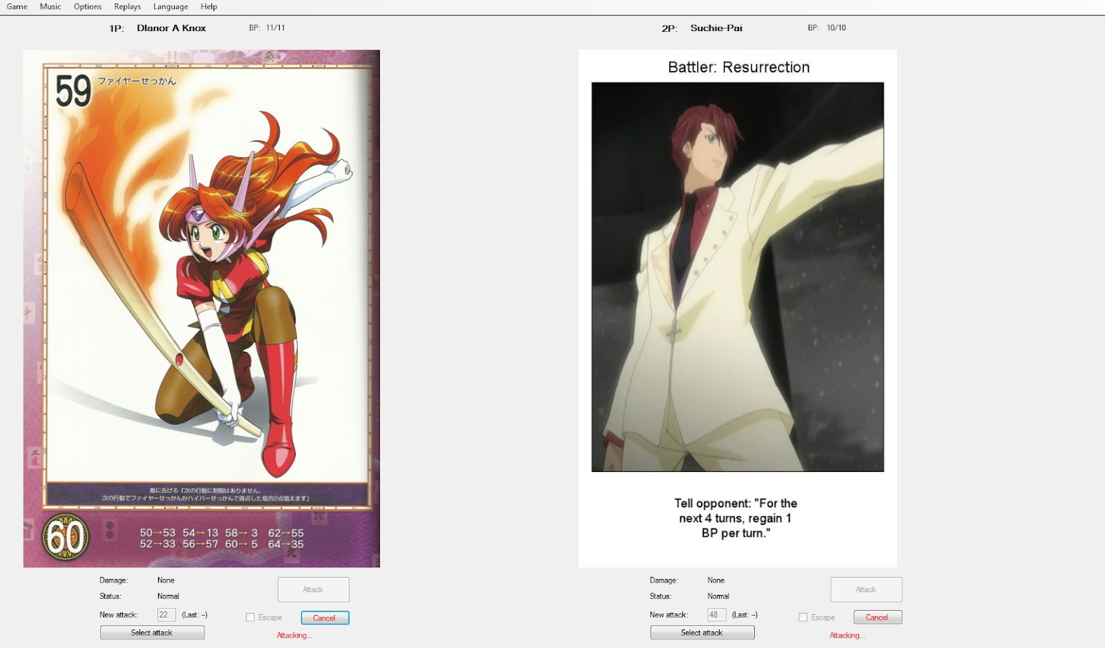Toggle player 2's Escape checkbox
This screenshot has height=648, width=1105.
(x=803, y=618)
